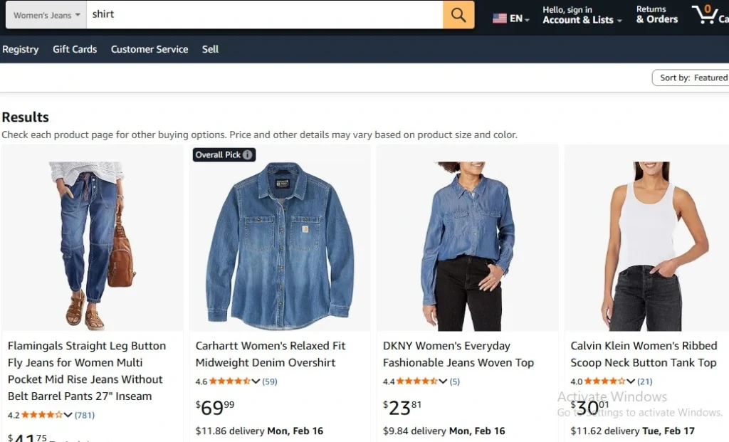Open the Registry menu
Screen dimensions: 729x442
[21, 49]
